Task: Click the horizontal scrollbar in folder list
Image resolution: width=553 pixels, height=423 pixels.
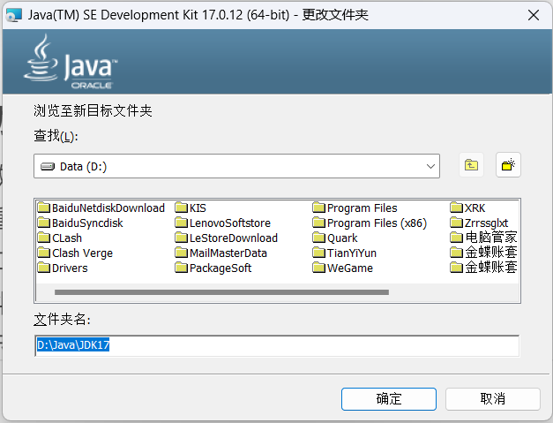Action: click(x=221, y=292)
